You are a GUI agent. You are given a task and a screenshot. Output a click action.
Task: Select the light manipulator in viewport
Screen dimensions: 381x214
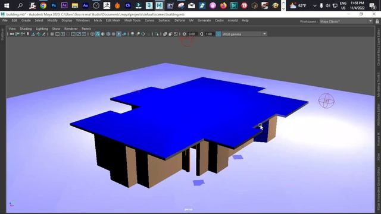[x=326, y=100]
